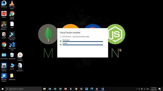Click the 'Almost done ... Getting everything ready.' text
This screenshot has width=163, height=91.
click(x=76, y=36)
